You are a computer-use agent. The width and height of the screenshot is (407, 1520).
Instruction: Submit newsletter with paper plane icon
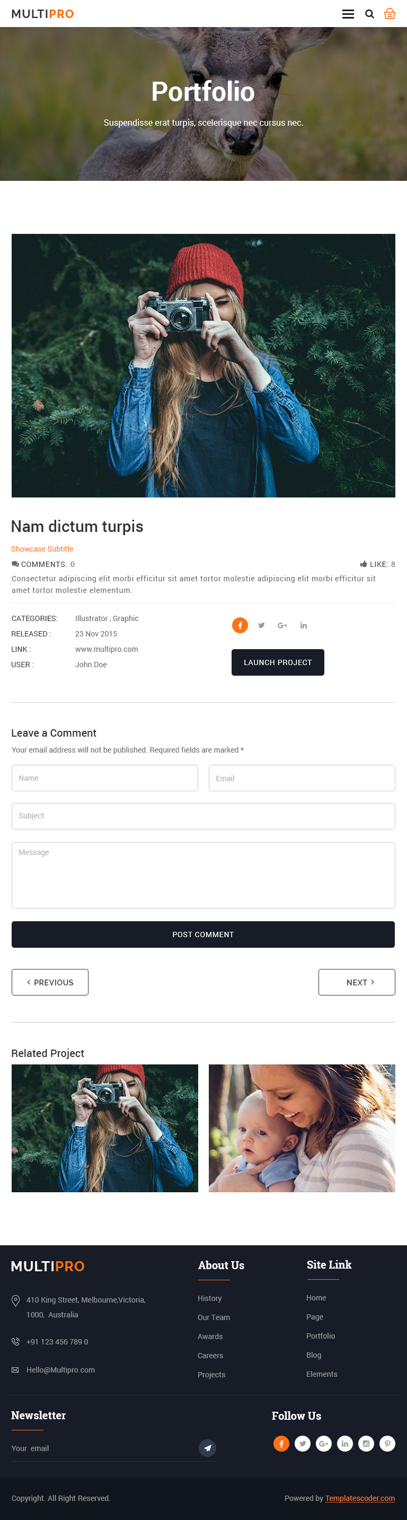pos(208,1447)
